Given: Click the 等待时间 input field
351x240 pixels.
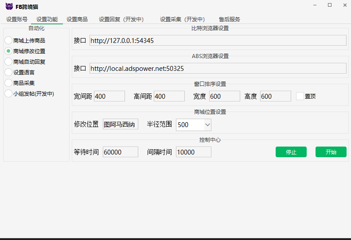Looking at the screenshot, I should tap(121, 152).
